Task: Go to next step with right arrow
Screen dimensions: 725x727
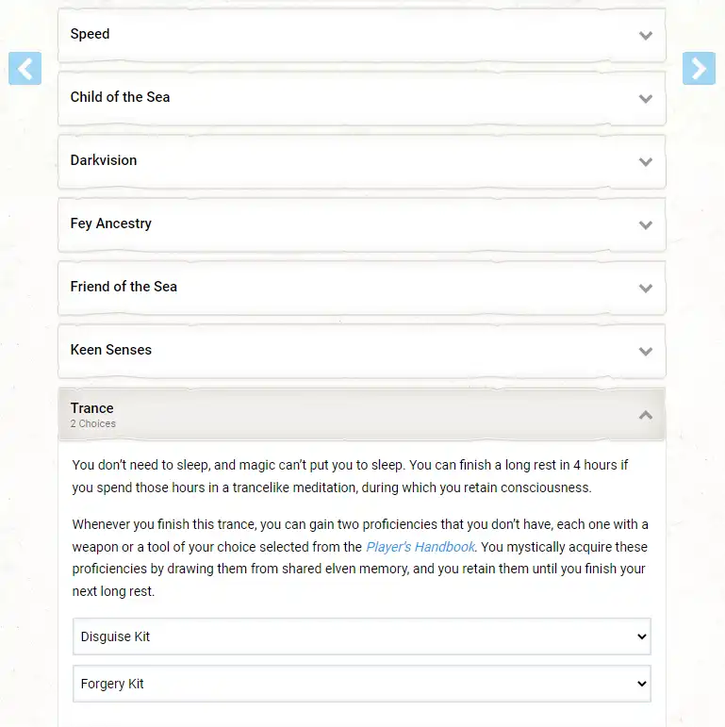Action: [x=699, y=68]
